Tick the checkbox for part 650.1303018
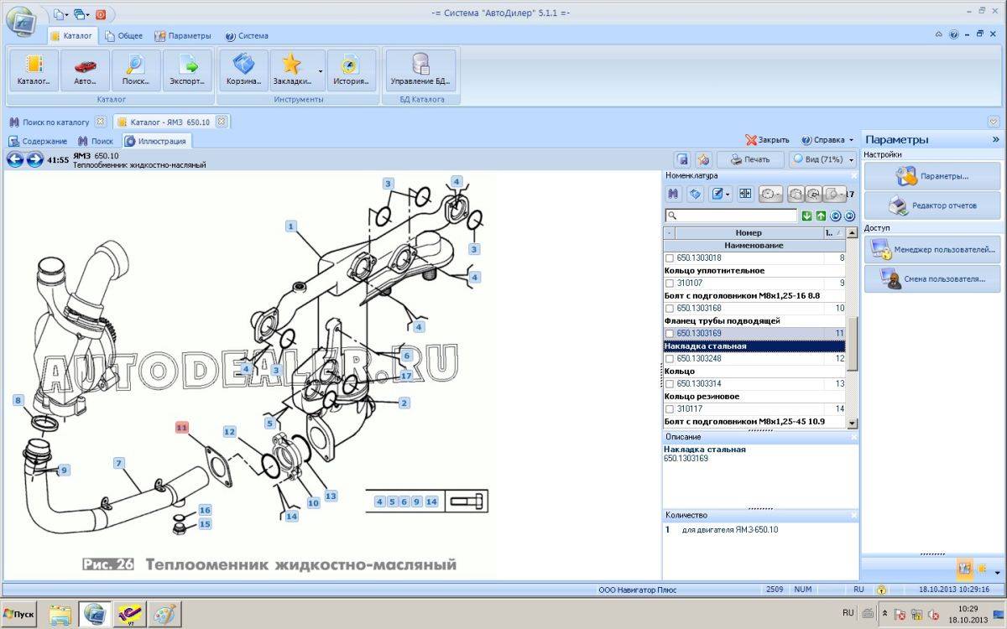This screenshot has height=629, width=1007. coord(670,258)
